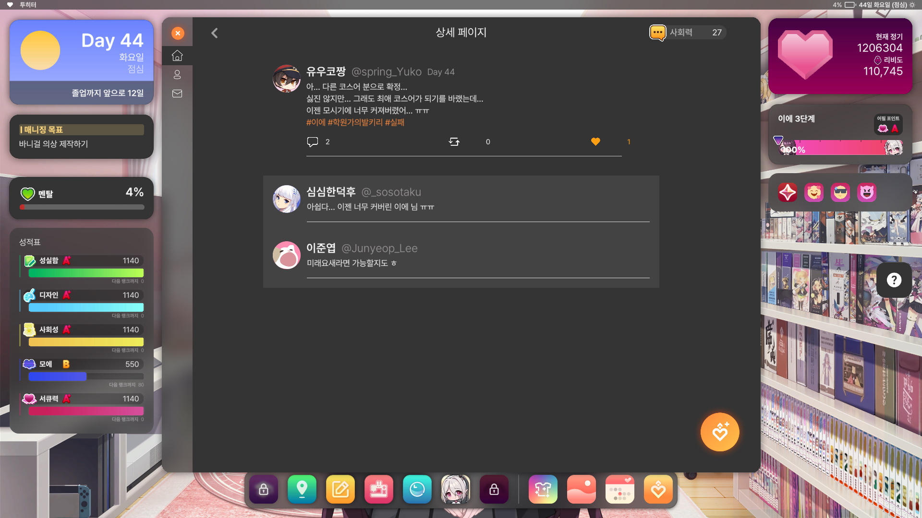
Task: Click the second locked dark dock icon
Action: click(494, 489)
